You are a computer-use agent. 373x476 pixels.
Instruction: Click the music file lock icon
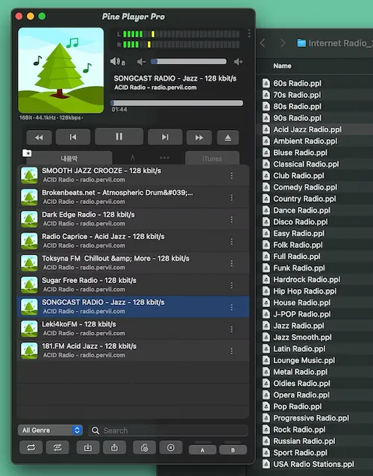[x=145, y=448]
